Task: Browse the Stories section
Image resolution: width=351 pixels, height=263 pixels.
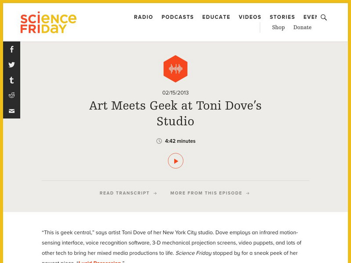Action: [x=283, y=17]
